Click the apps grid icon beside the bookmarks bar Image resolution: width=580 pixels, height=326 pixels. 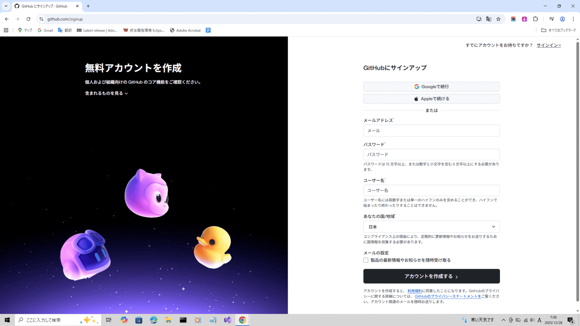point(6,30)
